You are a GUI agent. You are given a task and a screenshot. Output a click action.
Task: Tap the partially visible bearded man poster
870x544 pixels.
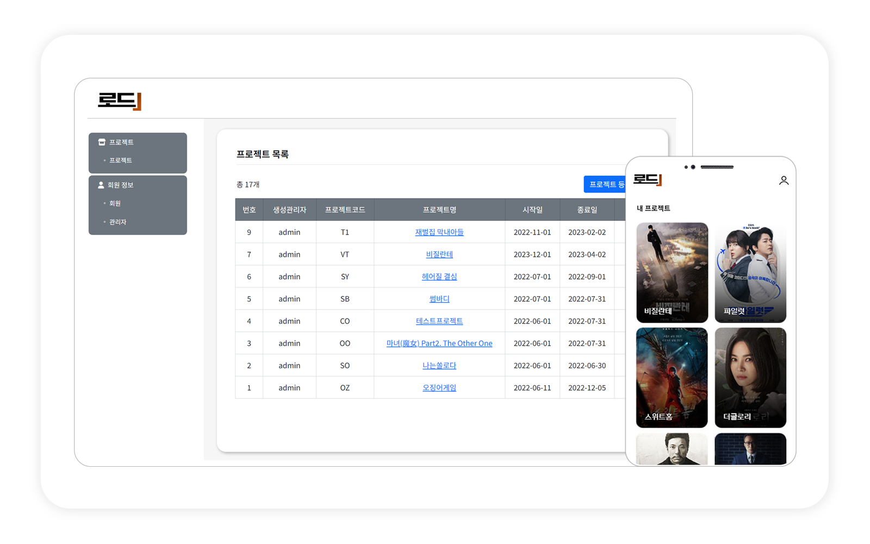pyautogui.click(x=672, y=449)
